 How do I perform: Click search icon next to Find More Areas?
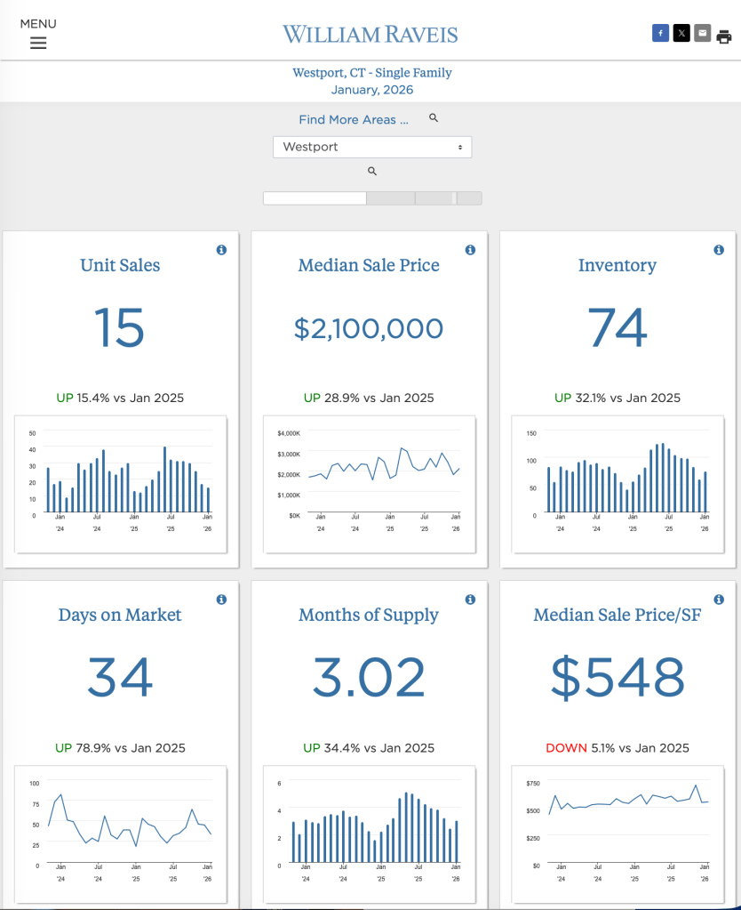(x=434, y=117)
